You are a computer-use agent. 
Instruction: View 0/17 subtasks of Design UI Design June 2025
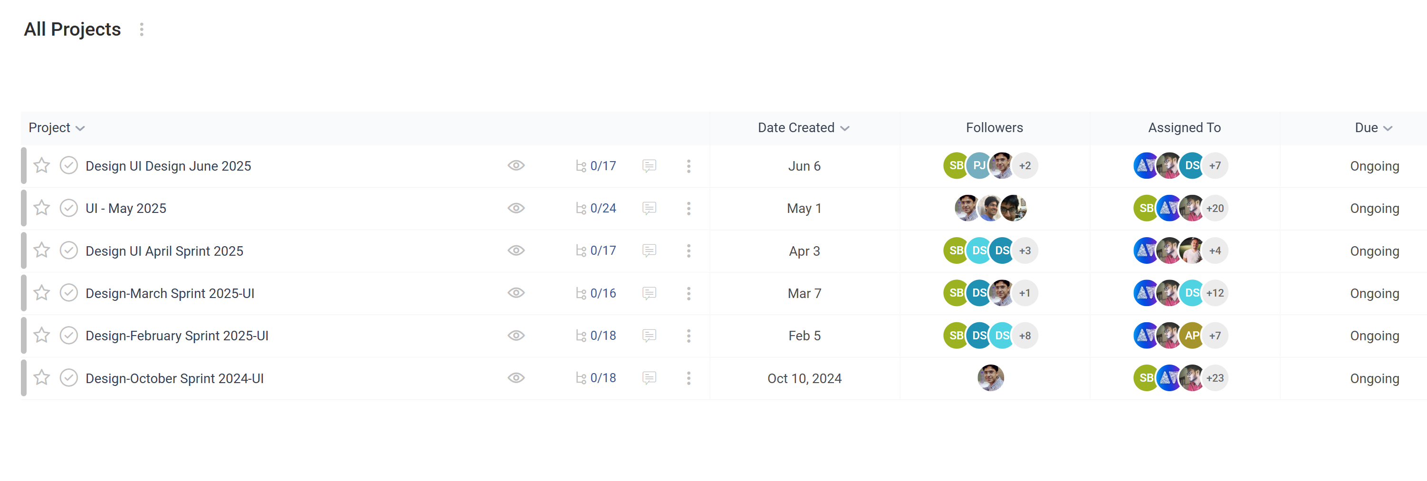click(596, 166)
